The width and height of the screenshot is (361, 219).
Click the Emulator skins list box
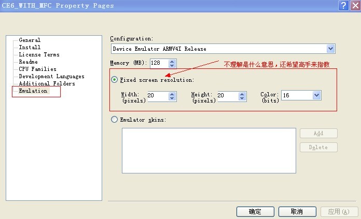click(209, 151)
